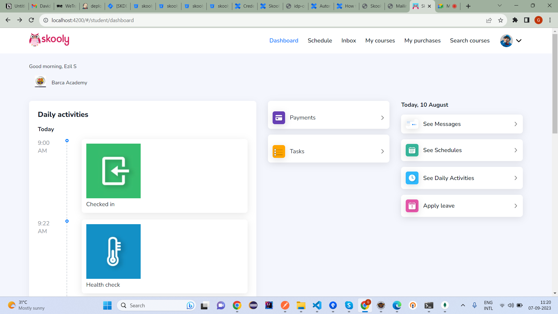Click the blue clock Daily Activities icon
The height and width of the screenshot is (314, 558).
(412, 178)
